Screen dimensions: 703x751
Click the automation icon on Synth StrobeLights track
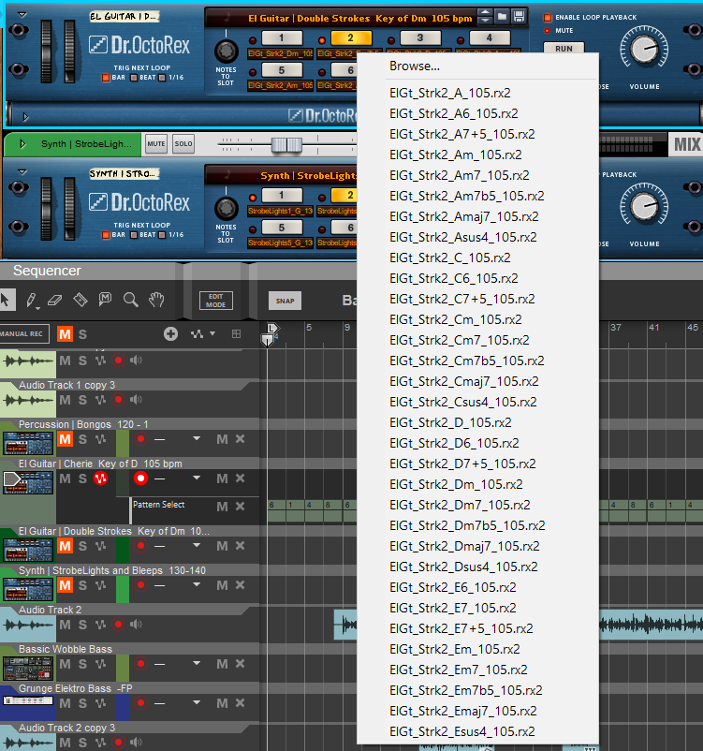tap(100, 585)
